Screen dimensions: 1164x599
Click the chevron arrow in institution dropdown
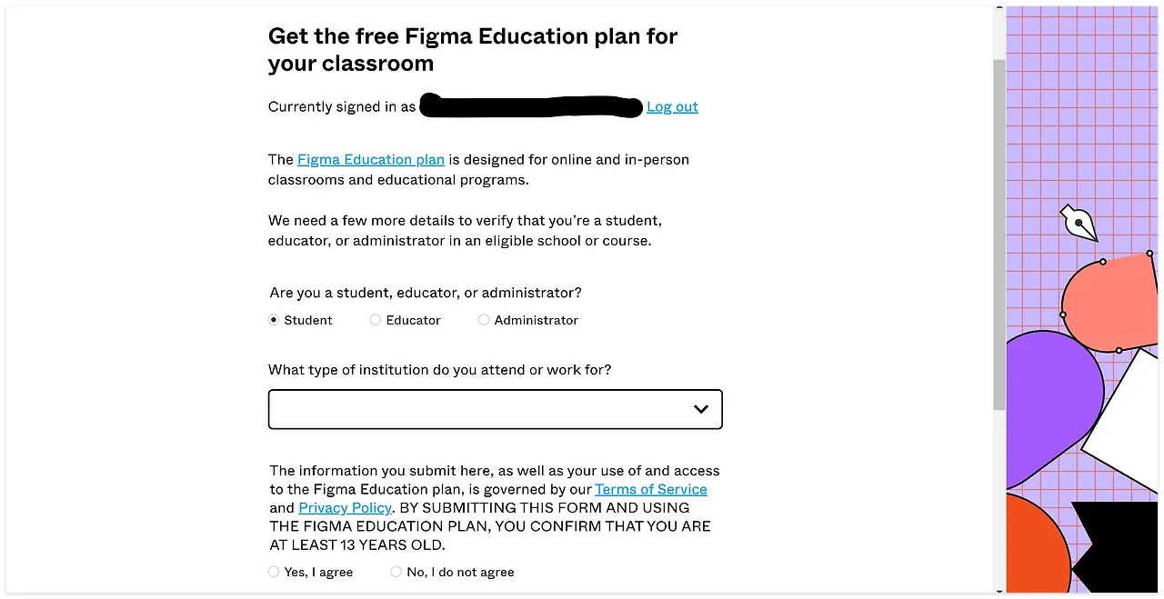tap(701, 409)
